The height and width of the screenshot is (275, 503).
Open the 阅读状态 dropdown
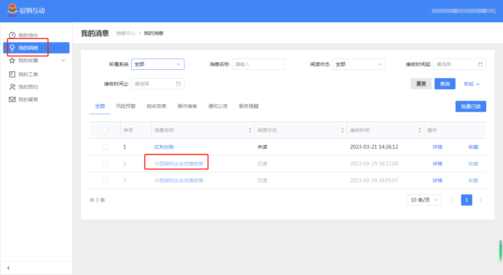[359, 64]
